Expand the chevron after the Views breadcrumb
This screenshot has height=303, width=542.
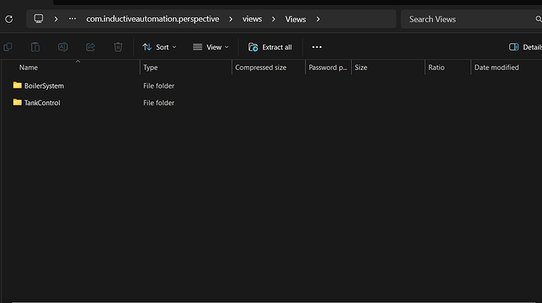(x=318, y=19)
